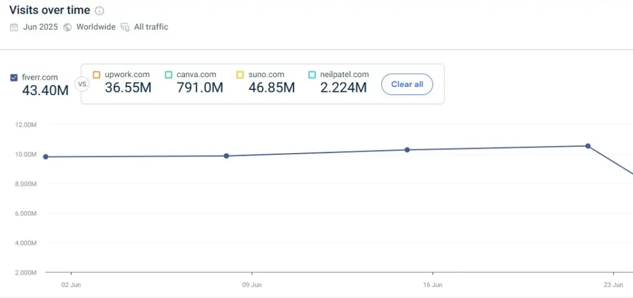The height and width of the screenshot is (298, 633).
Task: Click the 12.00M y-axis label
Action: tap(26, 125)
